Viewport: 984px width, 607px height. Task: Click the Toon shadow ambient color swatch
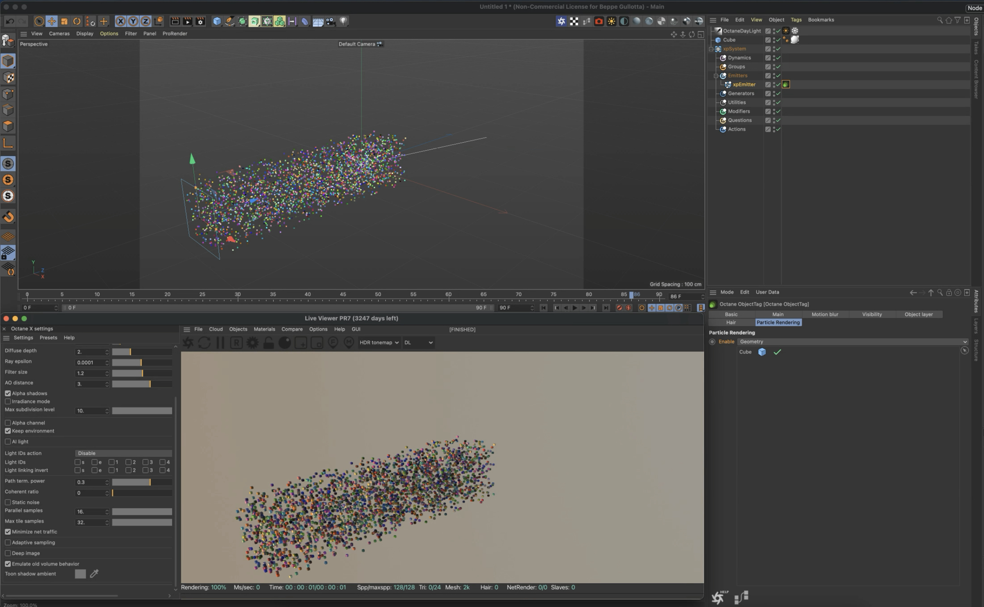click(x=80, y=574)
